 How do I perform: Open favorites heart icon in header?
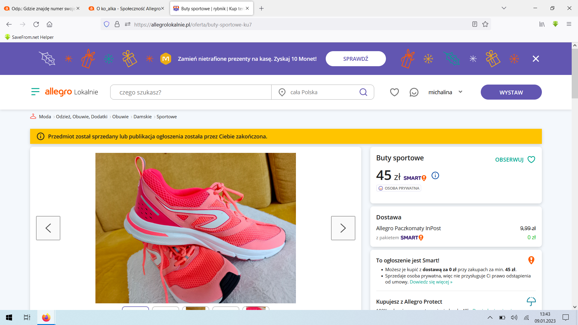click(x=394, y=92)
